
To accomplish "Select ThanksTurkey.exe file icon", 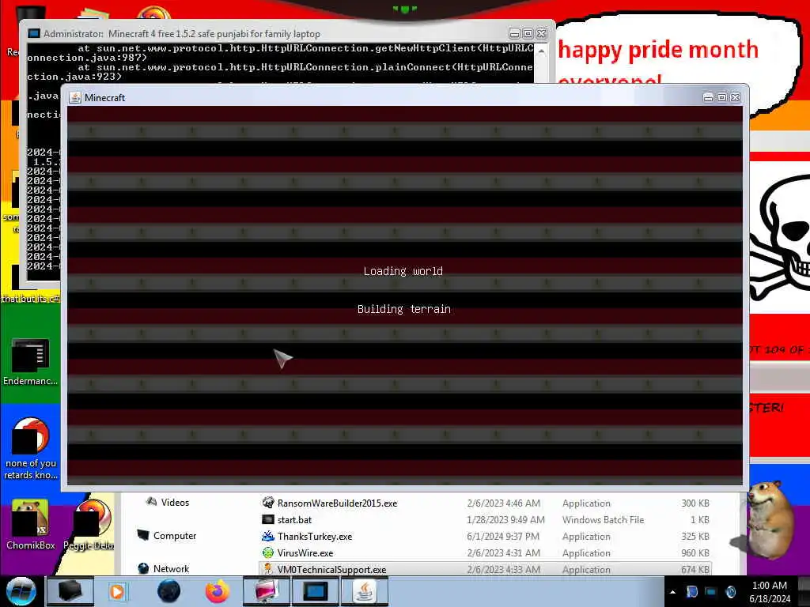I will (x=268, y=536).
